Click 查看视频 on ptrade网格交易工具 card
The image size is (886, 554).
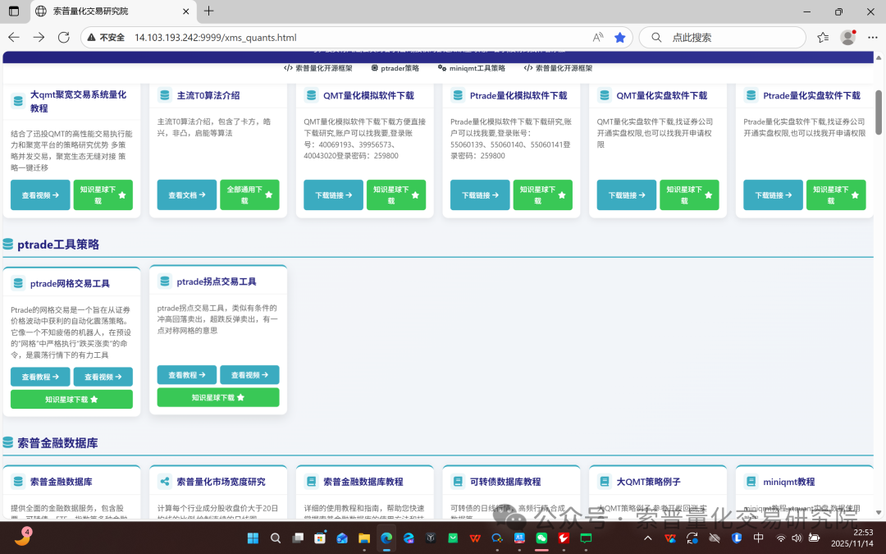coord(103,377)
